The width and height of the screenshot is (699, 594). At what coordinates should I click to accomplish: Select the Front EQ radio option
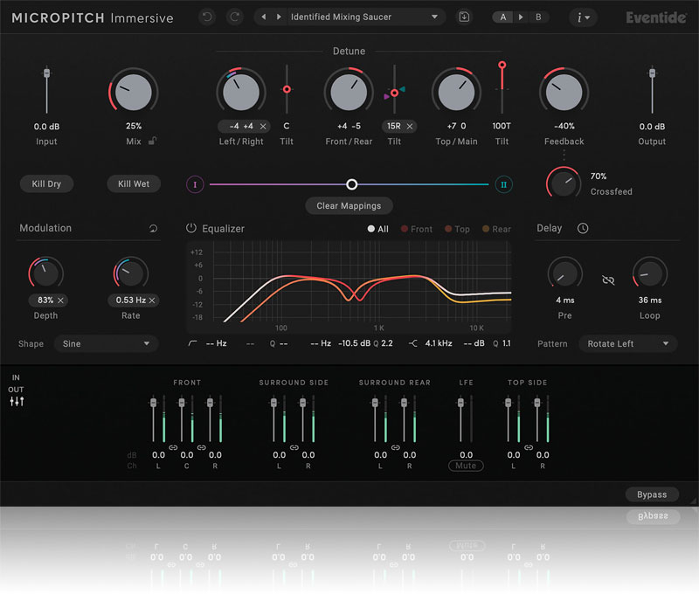click(x=416, y=229)
